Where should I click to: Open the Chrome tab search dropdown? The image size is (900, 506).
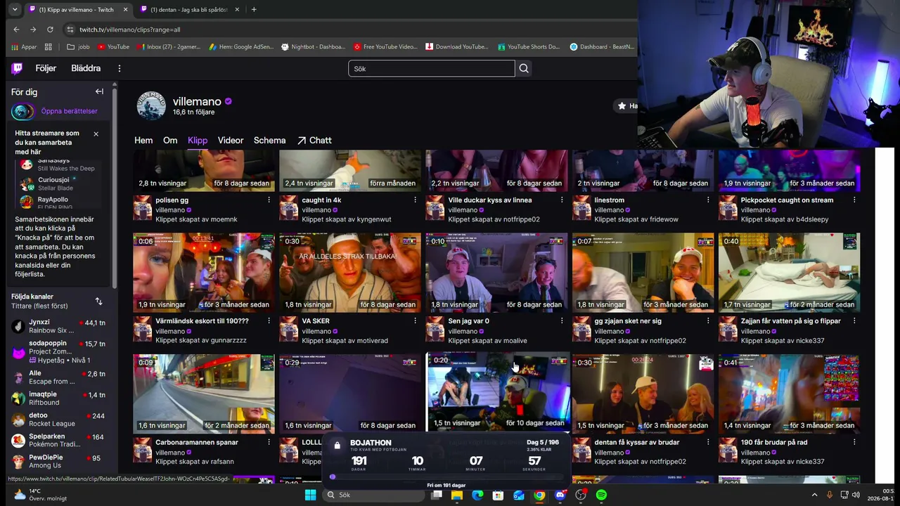coord(15,10)
